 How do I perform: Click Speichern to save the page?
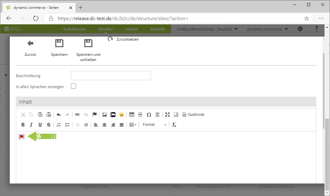pyautogui.click(x=59, y=48)
